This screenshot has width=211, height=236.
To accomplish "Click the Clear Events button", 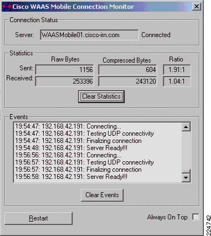I will click(x=102, y=195).
